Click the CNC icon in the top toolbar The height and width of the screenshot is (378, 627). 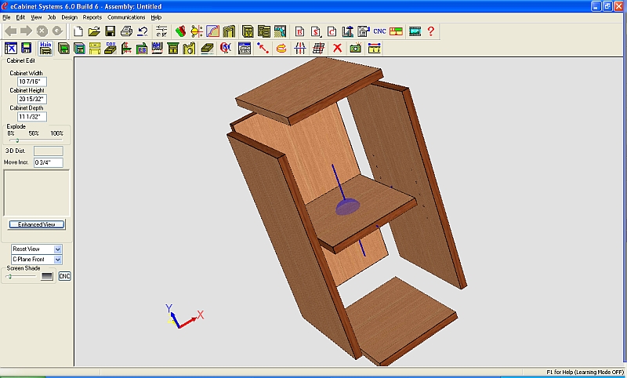pos(379,31)
